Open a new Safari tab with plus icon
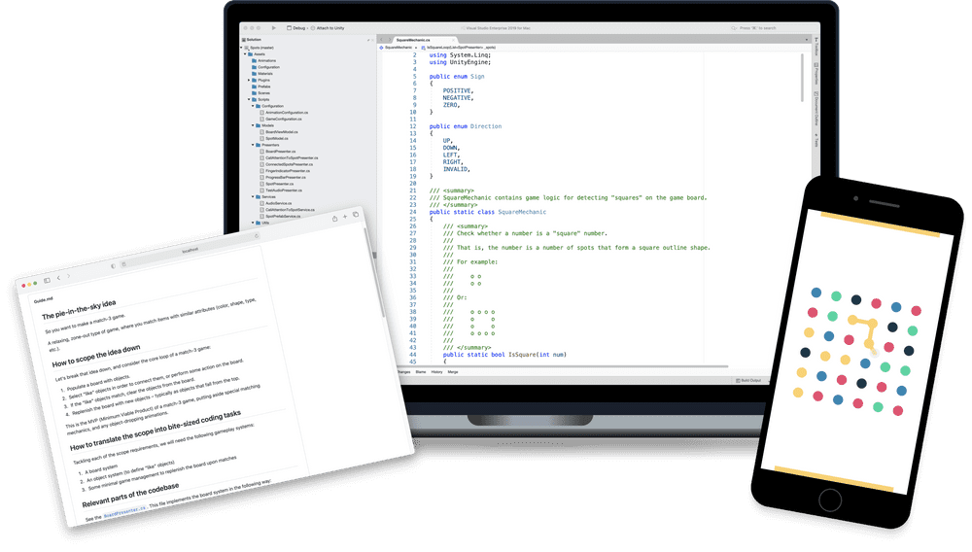 point(345,217)
